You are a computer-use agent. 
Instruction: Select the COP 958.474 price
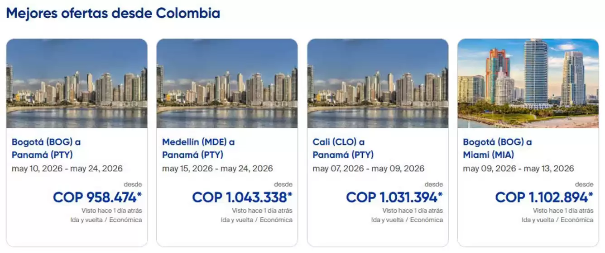click(x=97, y=197)
